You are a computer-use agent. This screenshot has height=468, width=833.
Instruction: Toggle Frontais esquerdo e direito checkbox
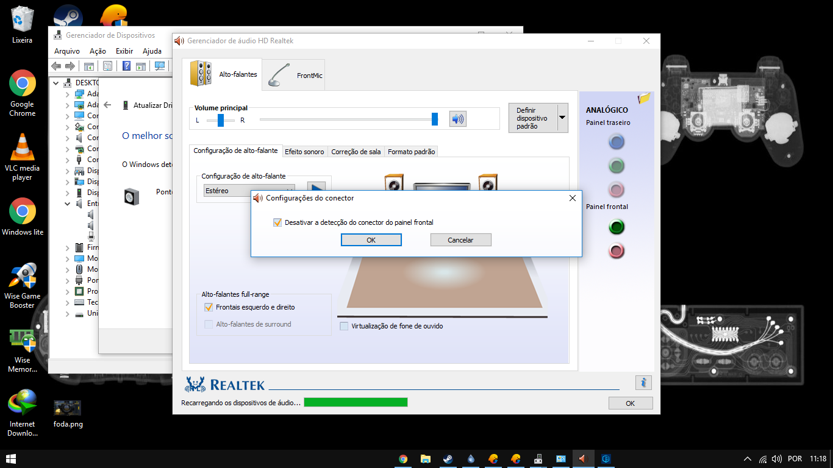coord(209,307)
